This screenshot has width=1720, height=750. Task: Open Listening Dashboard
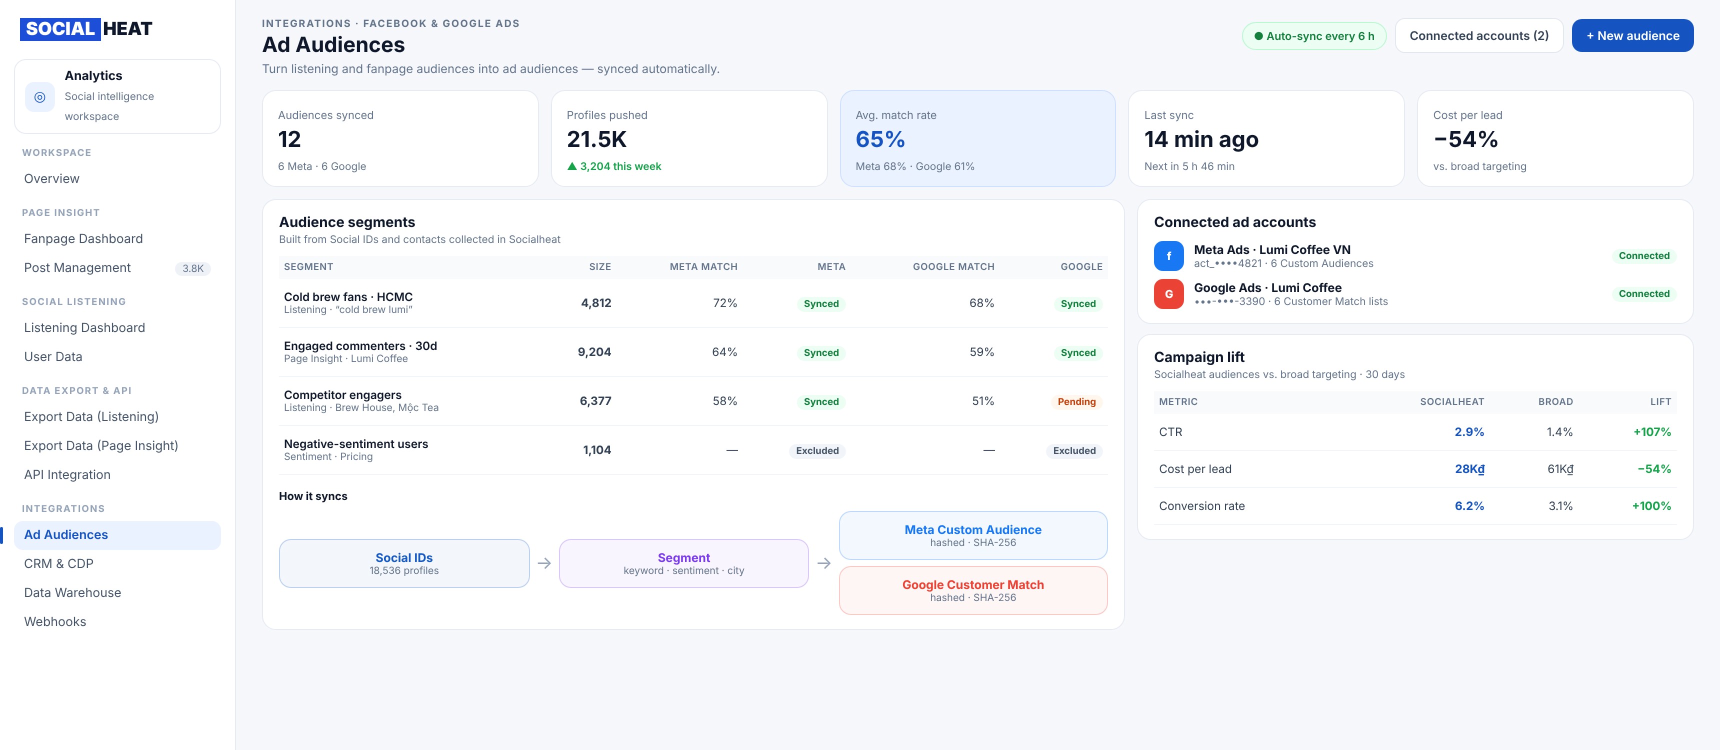(x=117, y=328)
